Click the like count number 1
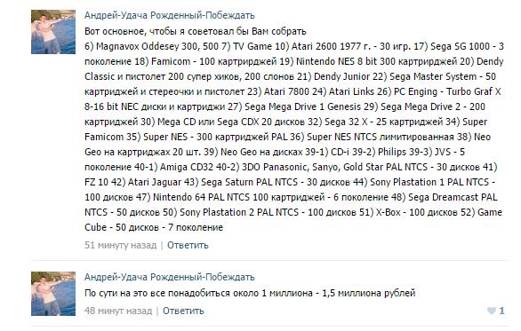 click(501, 311)
